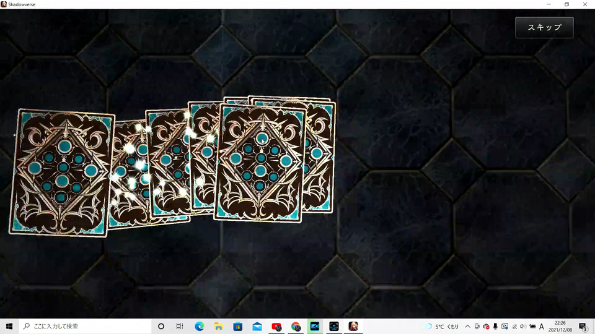Open Task View from the taskbar
This screenshot has width=595, height=334.
(x=180, y=326)
